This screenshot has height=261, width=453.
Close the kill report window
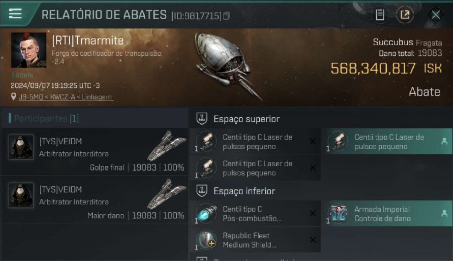click(436, 15)
